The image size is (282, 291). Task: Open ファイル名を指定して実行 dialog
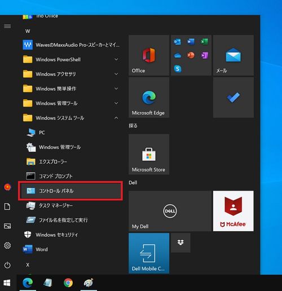click(x=71, y=220)
